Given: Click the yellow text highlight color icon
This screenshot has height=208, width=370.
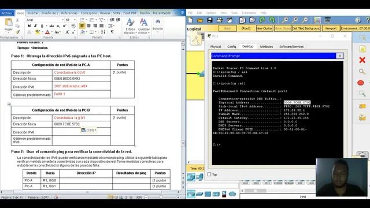Looking at the screenshot, I should (x=37, y=32).
